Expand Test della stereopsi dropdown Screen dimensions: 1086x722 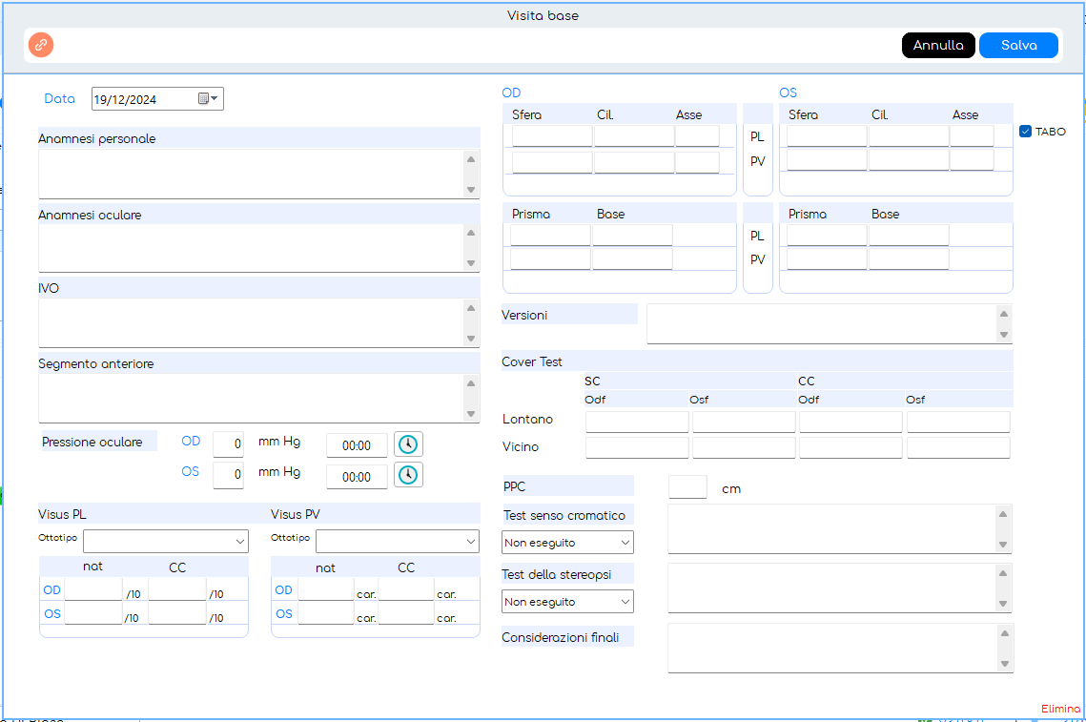567,602
